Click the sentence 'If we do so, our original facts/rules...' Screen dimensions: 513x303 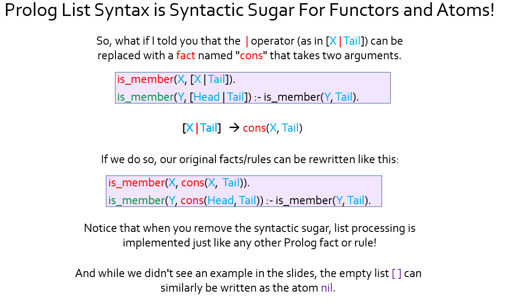250,159
